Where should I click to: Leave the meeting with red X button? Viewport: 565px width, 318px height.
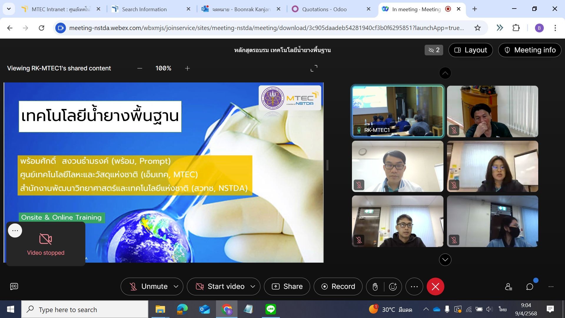tap(436, 286)
